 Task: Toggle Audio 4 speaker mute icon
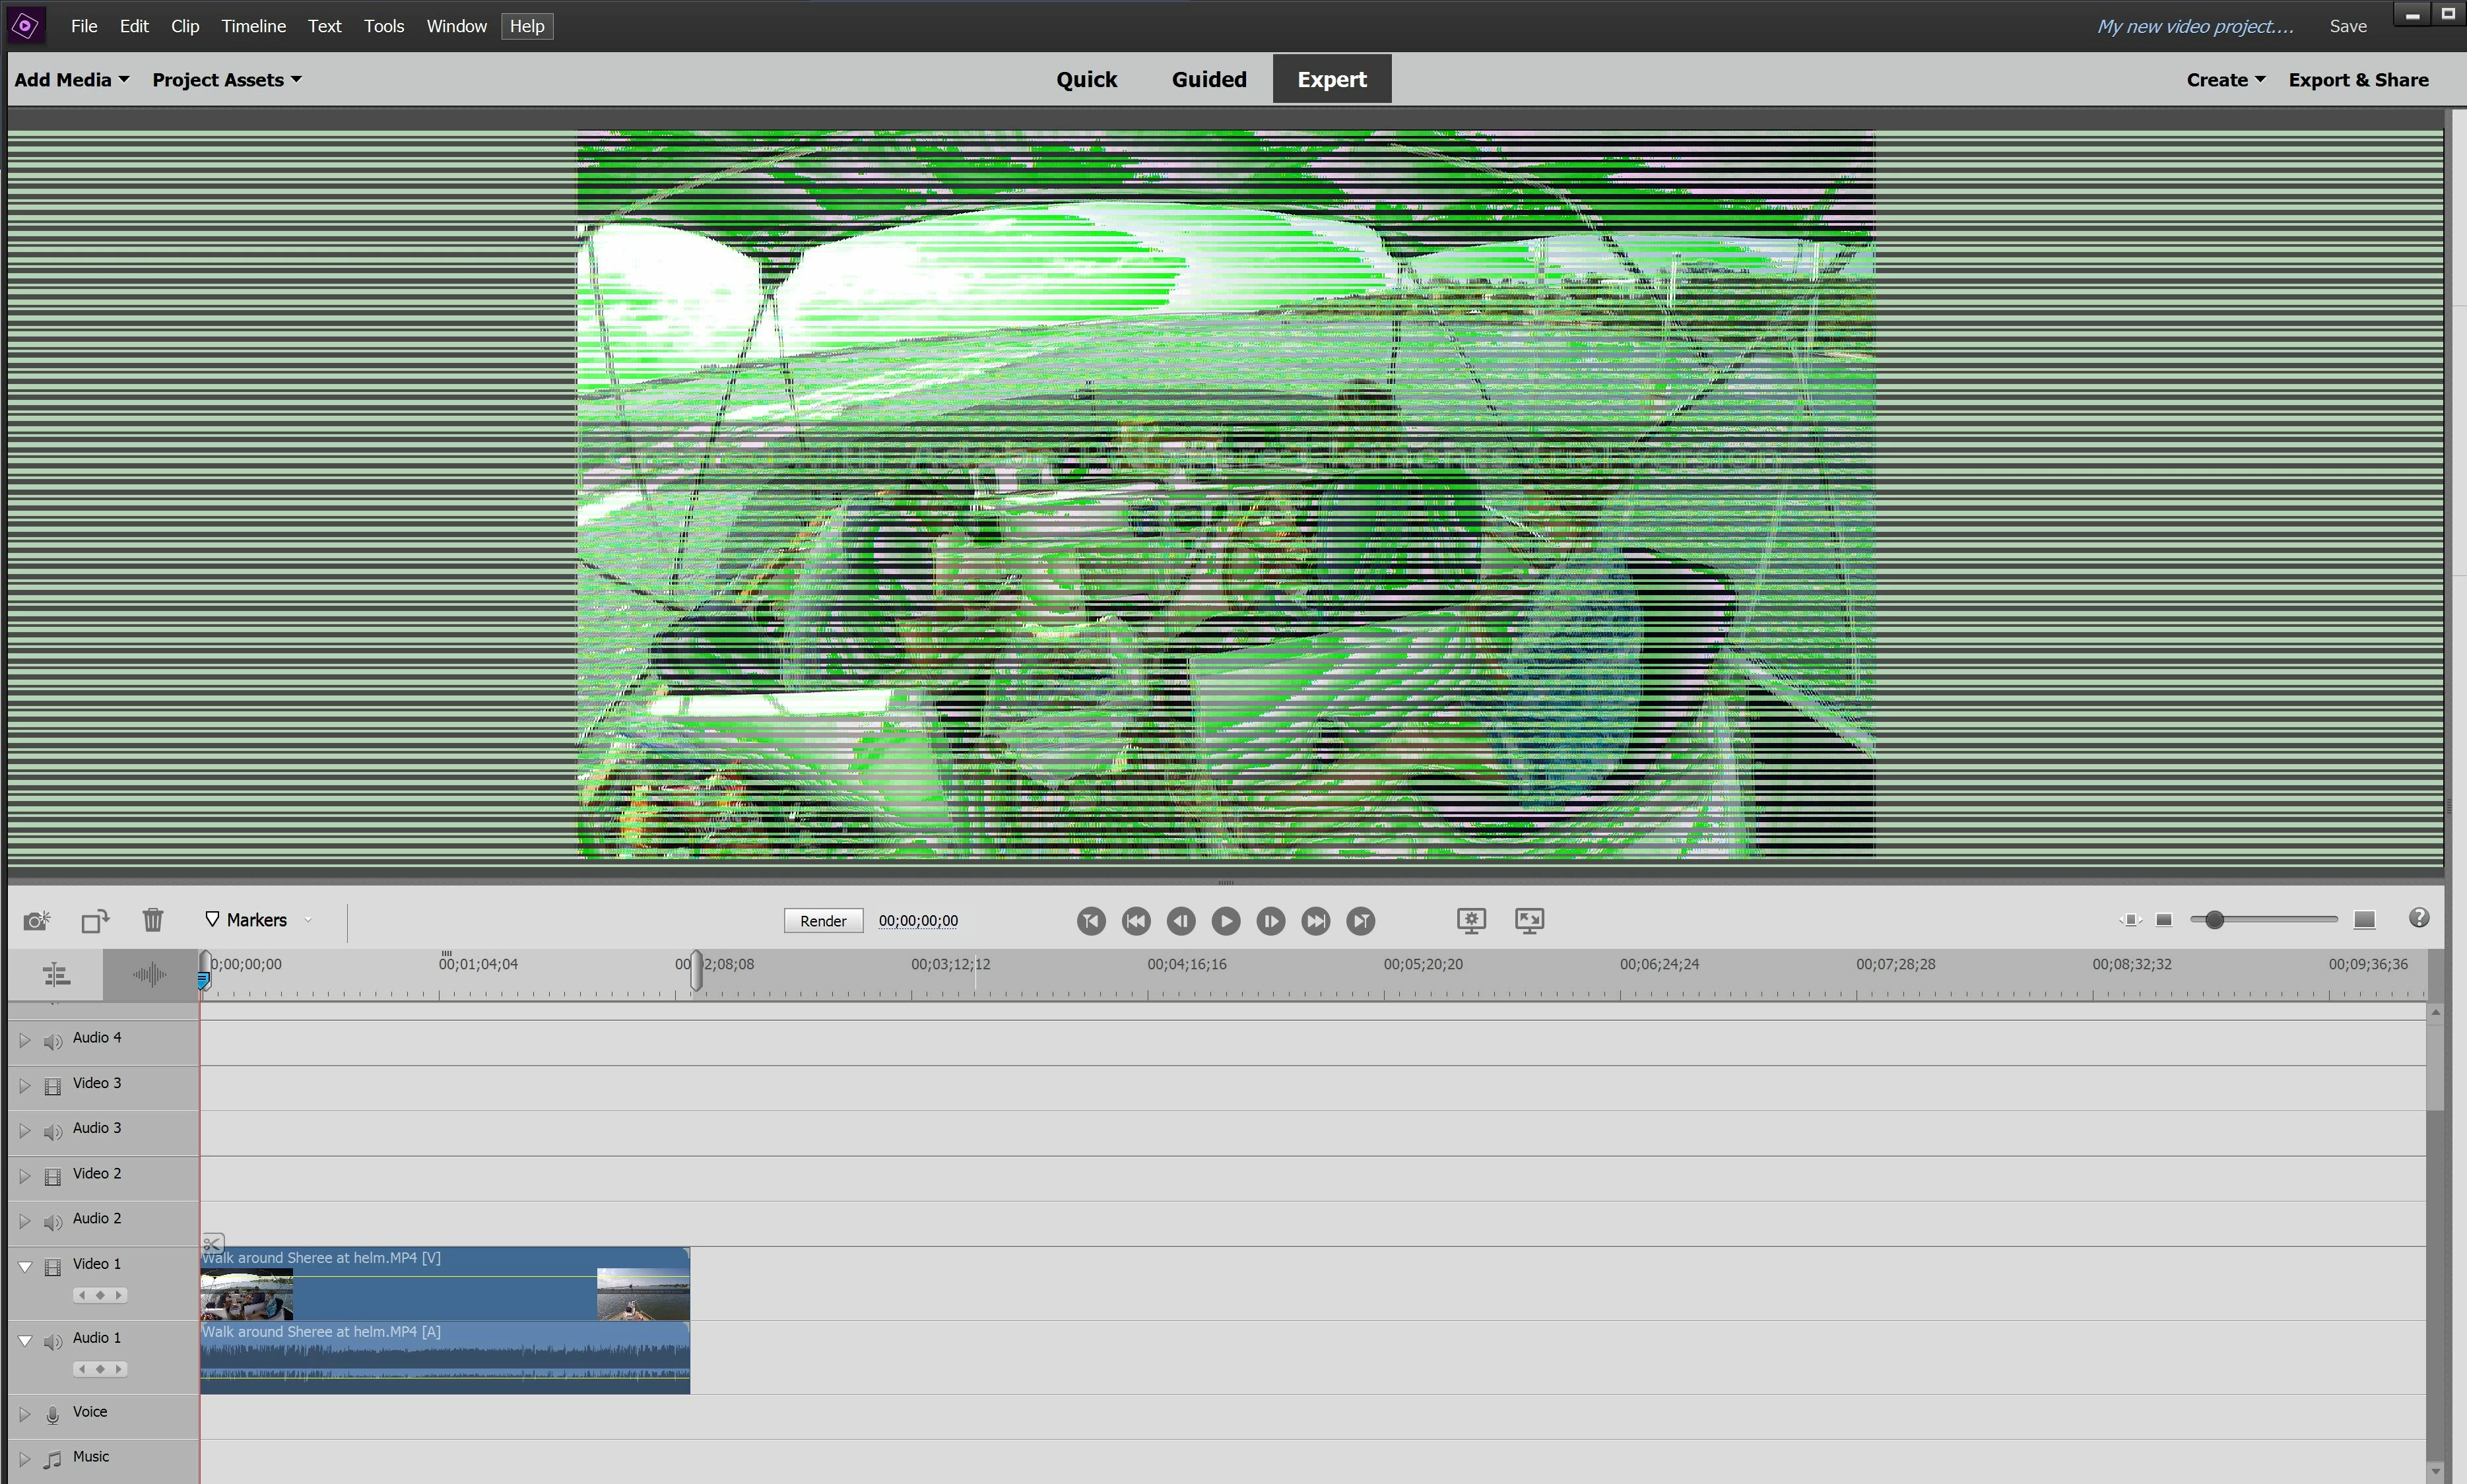pyautogui.click(x=53, y=1041)
